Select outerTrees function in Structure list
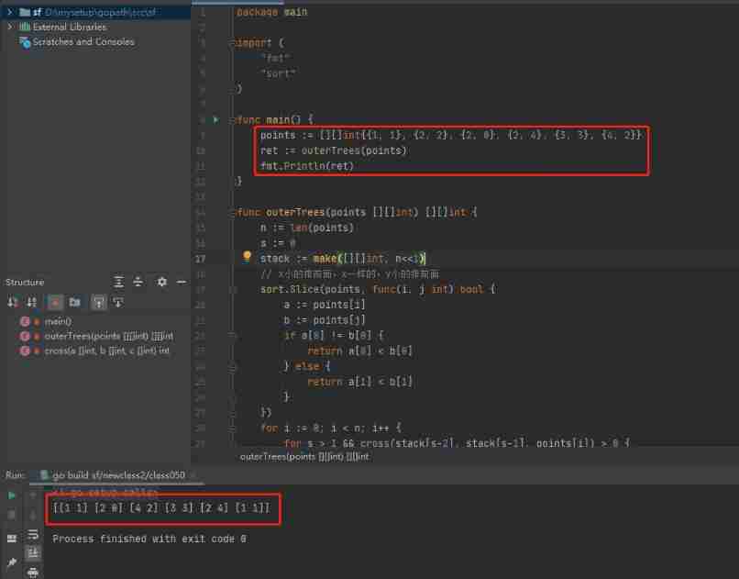Image resolution: width=739 pixels, height=579 pixels. coord(108,336)
